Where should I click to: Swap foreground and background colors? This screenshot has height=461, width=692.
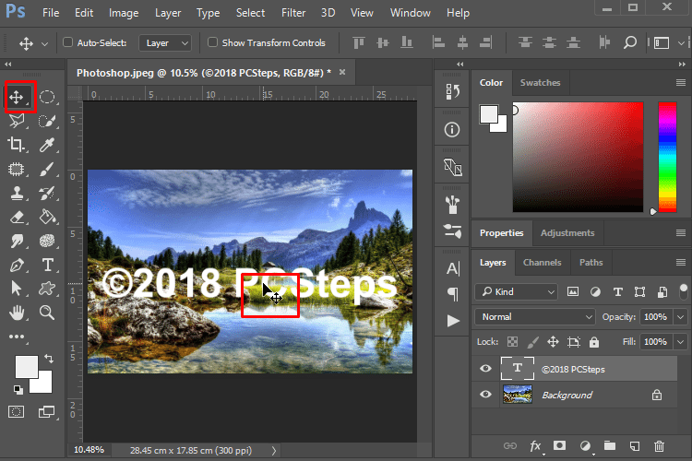(49, 359)
